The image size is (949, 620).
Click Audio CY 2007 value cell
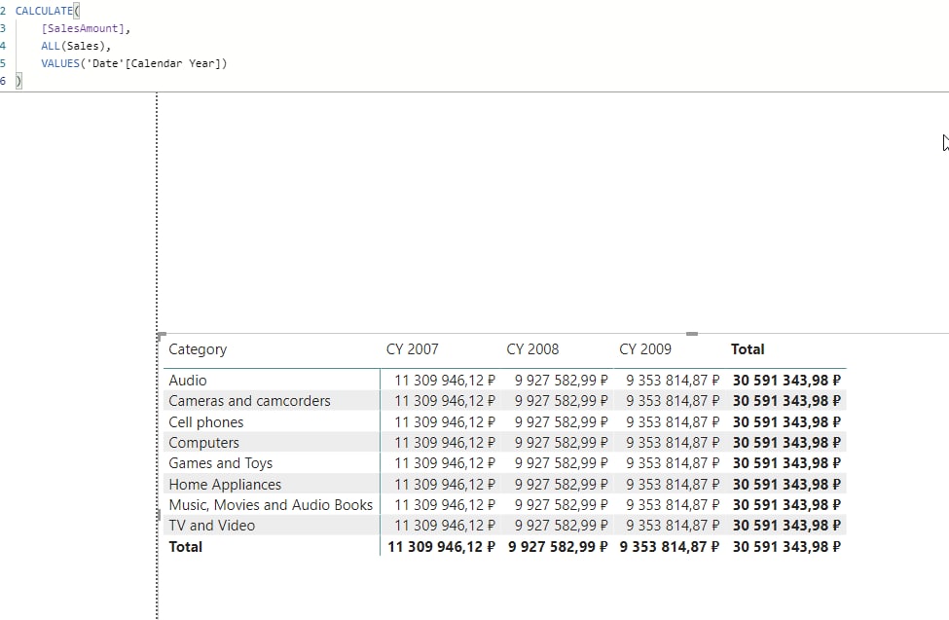tap(444, 381)
